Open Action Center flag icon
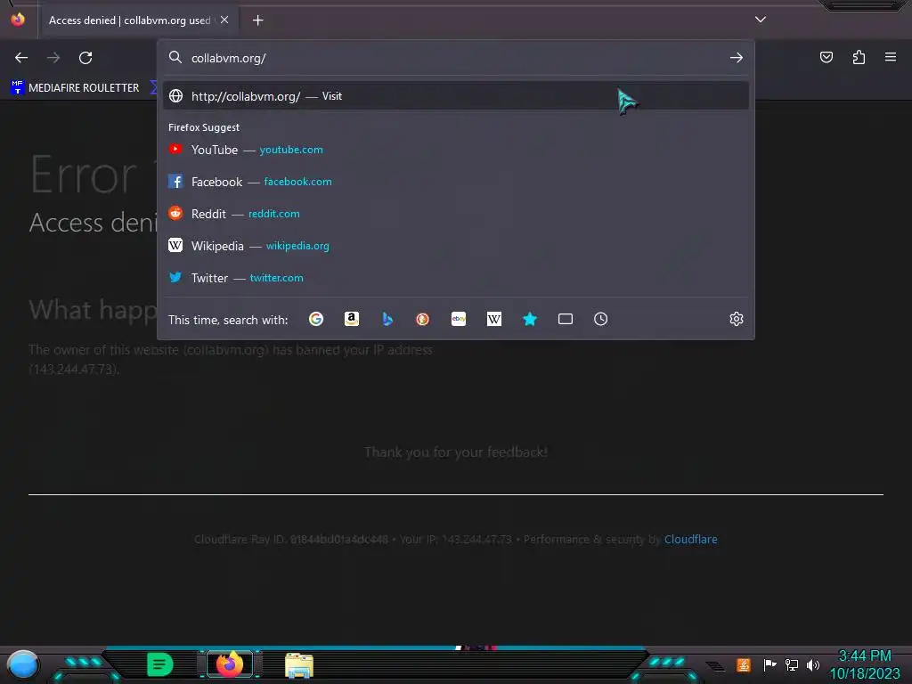912x684 pixels. point(769,664)
